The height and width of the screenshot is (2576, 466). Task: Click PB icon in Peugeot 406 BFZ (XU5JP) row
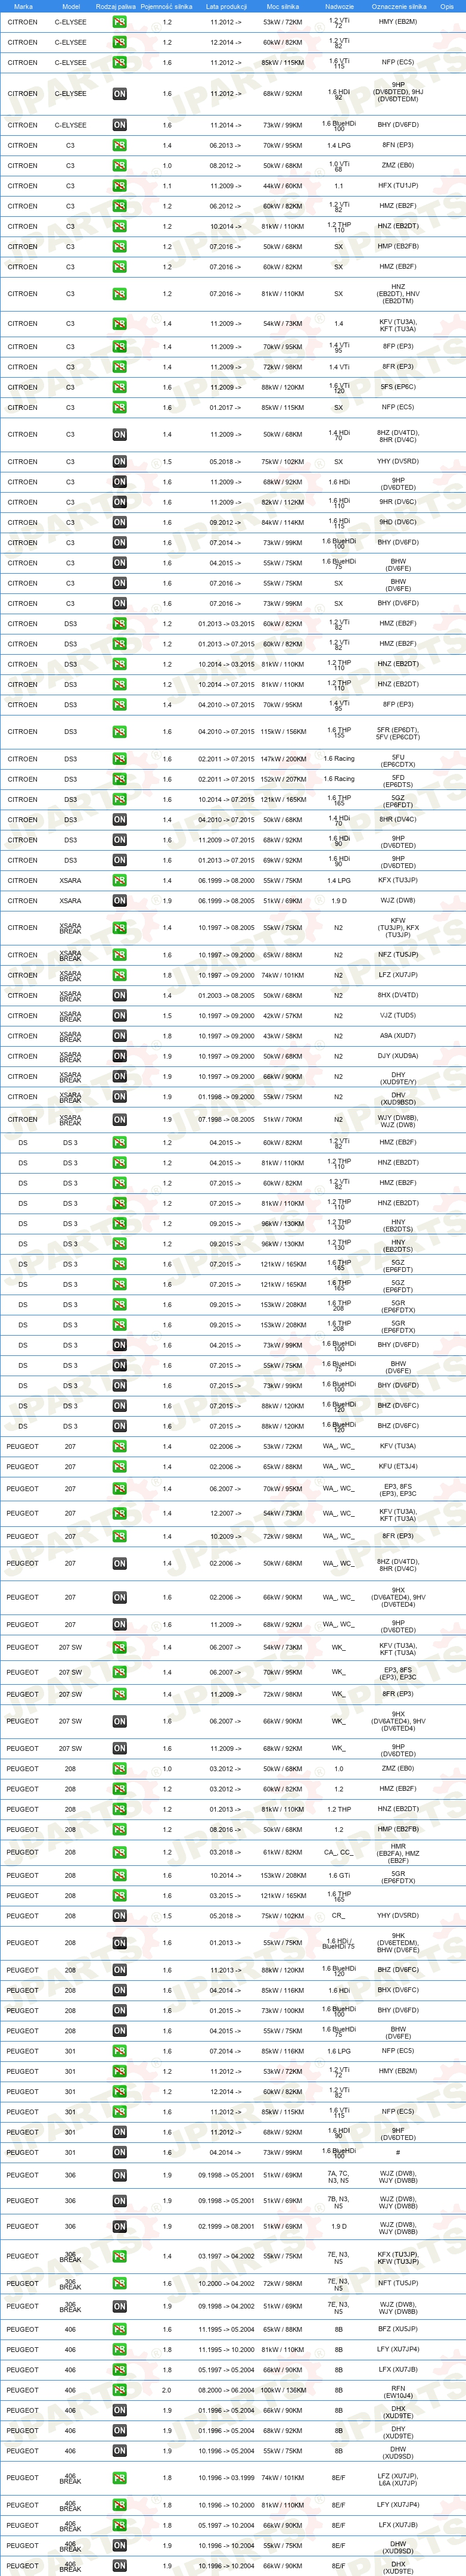(x=119, y=2329)
